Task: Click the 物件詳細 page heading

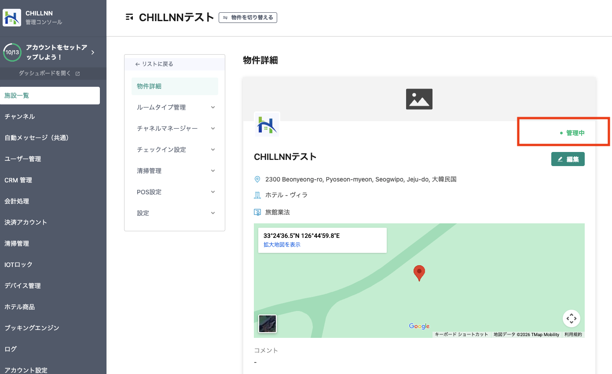Action: tap(260, 60)
